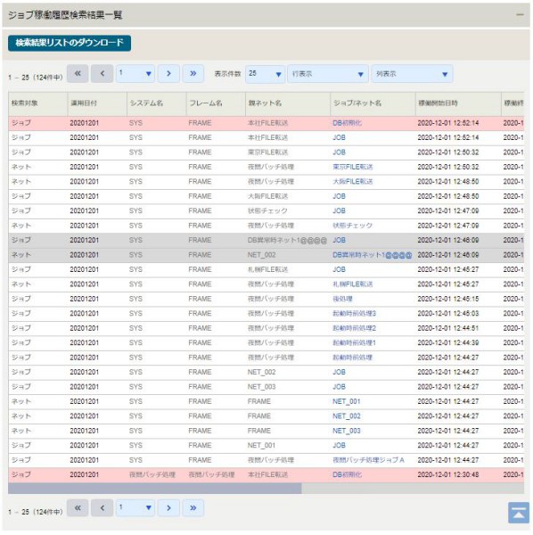Click the back-to-top arrow icon
The height and width of the screenshot is (535, 533).
click(519, 513)
